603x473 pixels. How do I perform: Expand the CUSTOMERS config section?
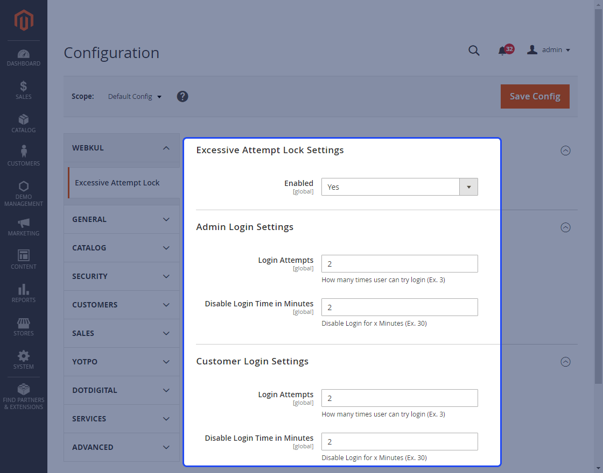(x=122, y=304)
